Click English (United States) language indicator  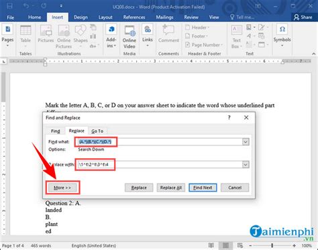(94, 245)
